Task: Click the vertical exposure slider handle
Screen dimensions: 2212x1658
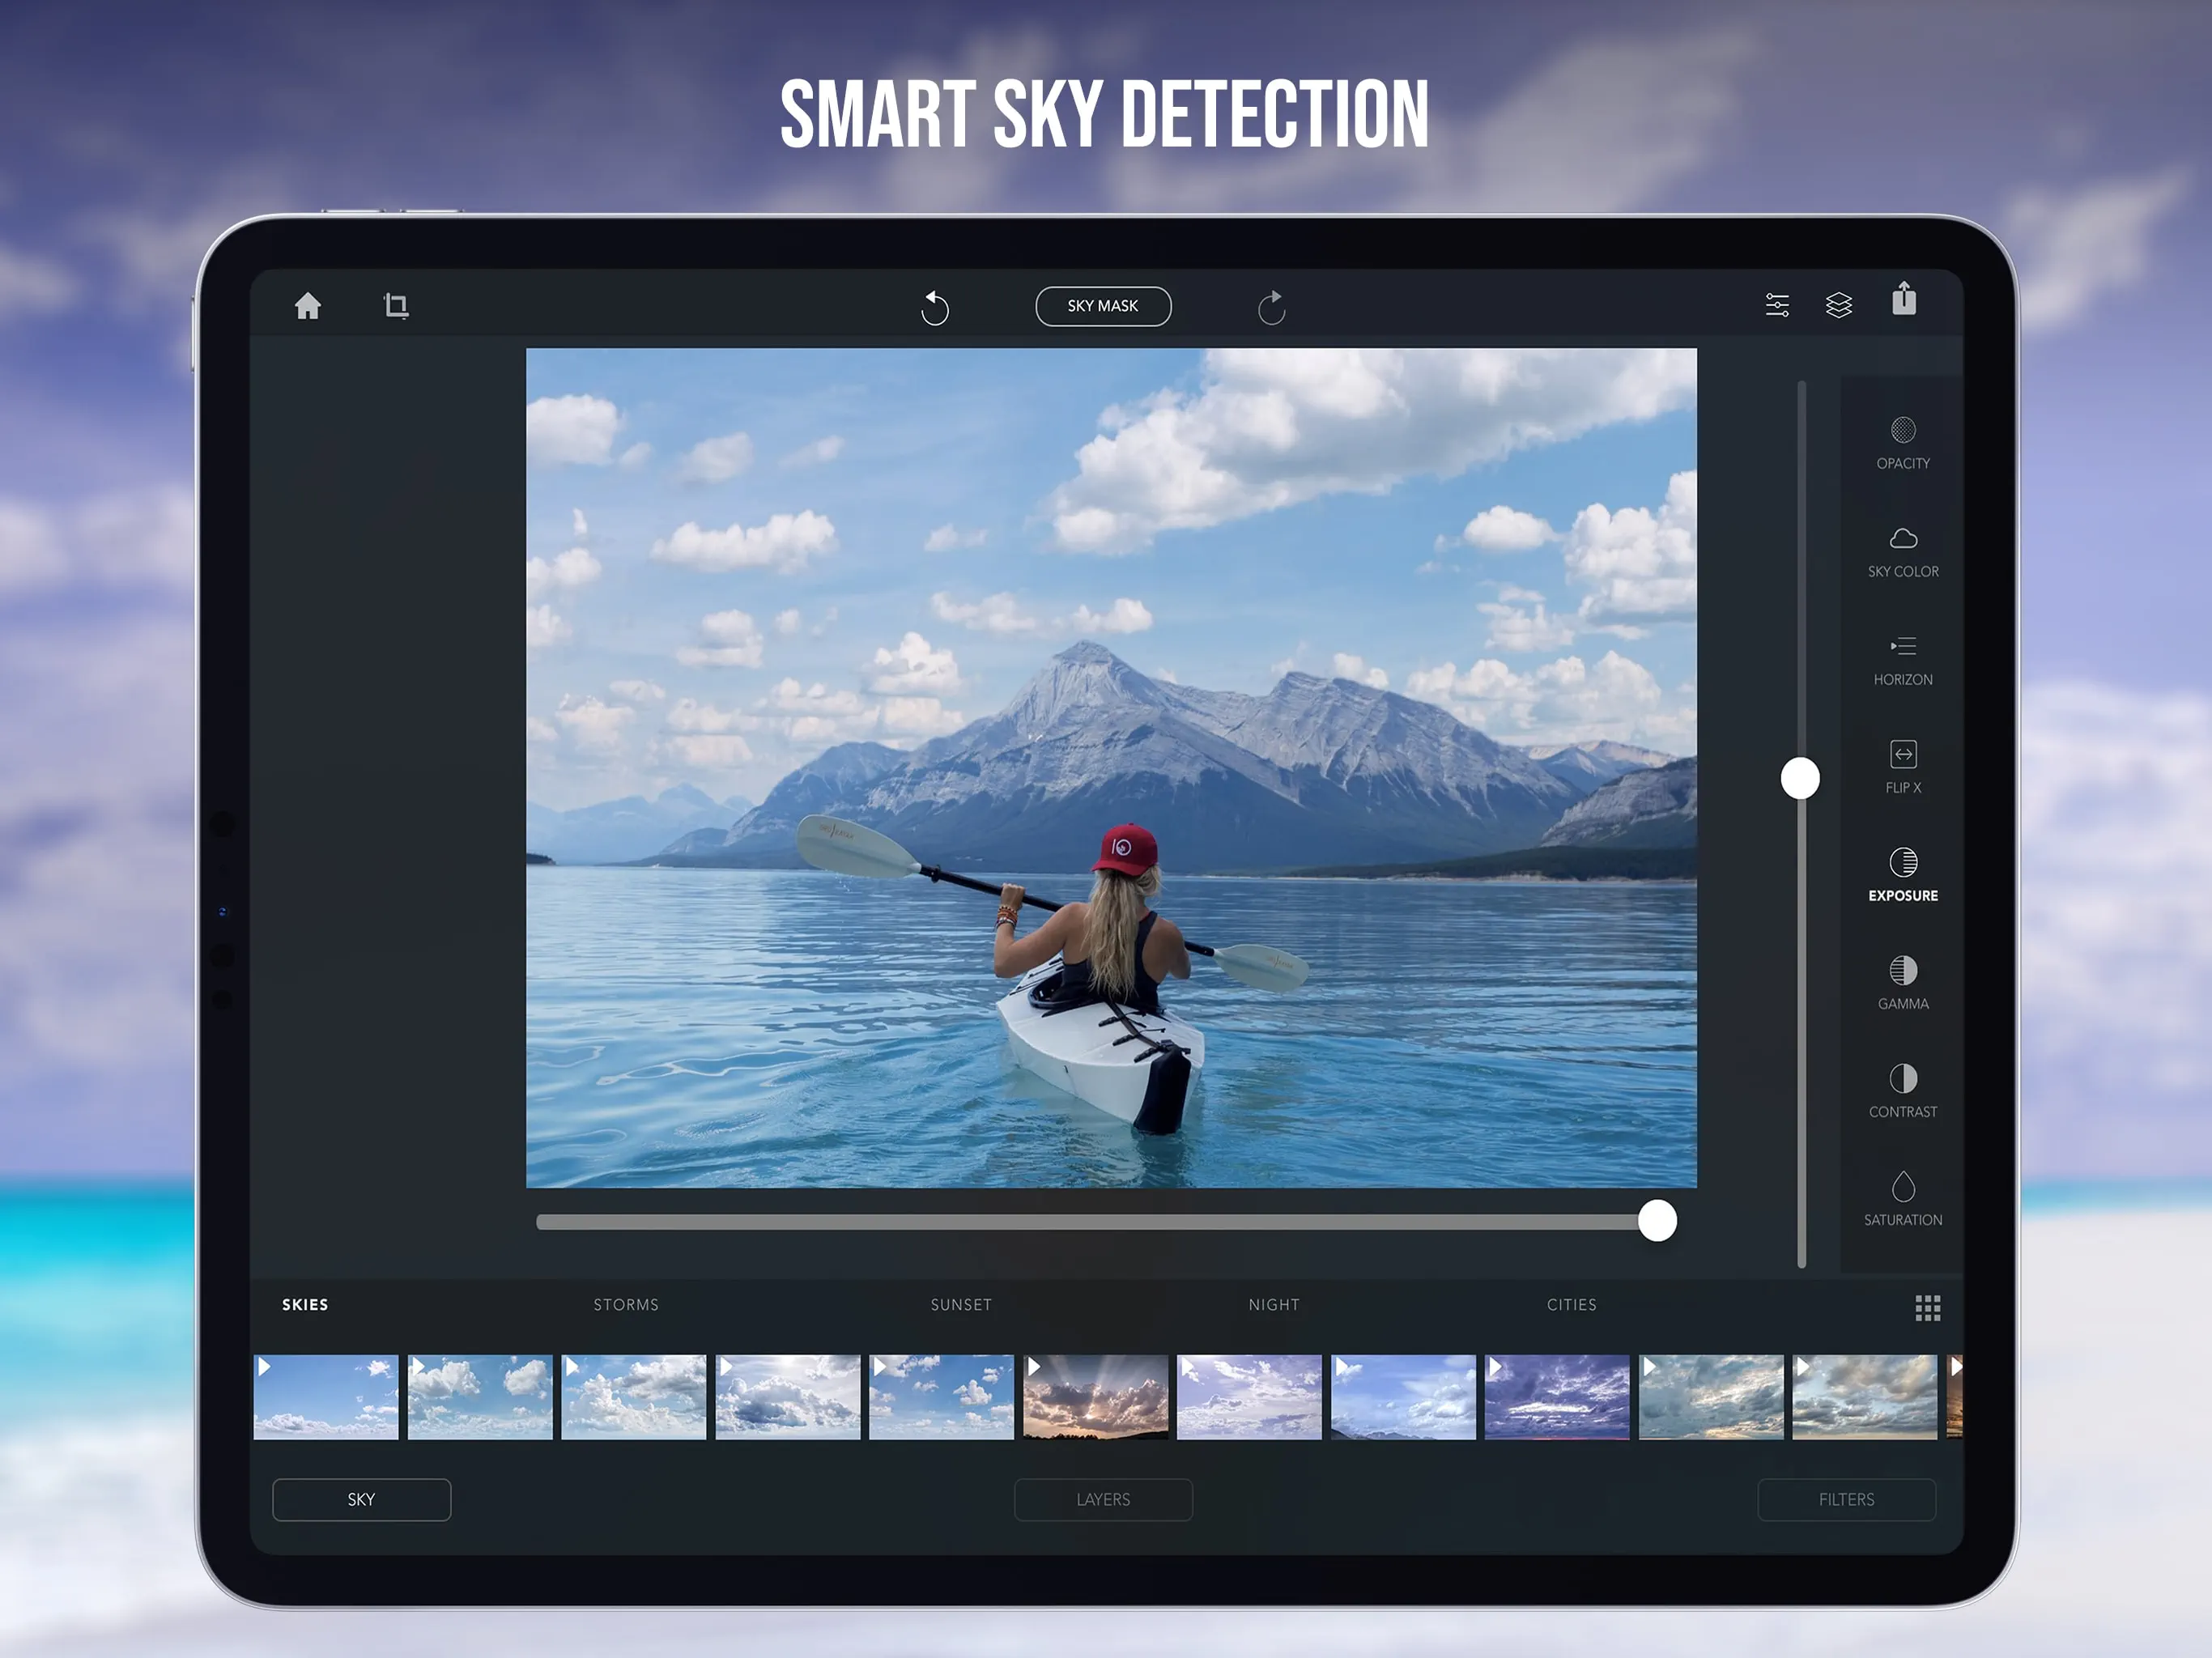Action: pyautogui.click(x=1800, y=778)
